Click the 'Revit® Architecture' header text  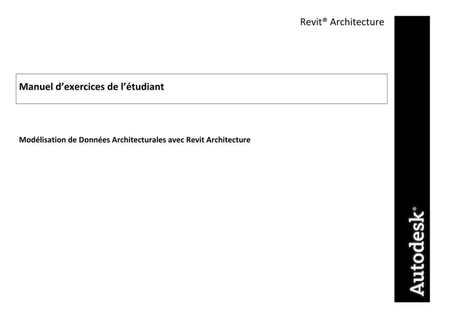click(x=342, y=22)
